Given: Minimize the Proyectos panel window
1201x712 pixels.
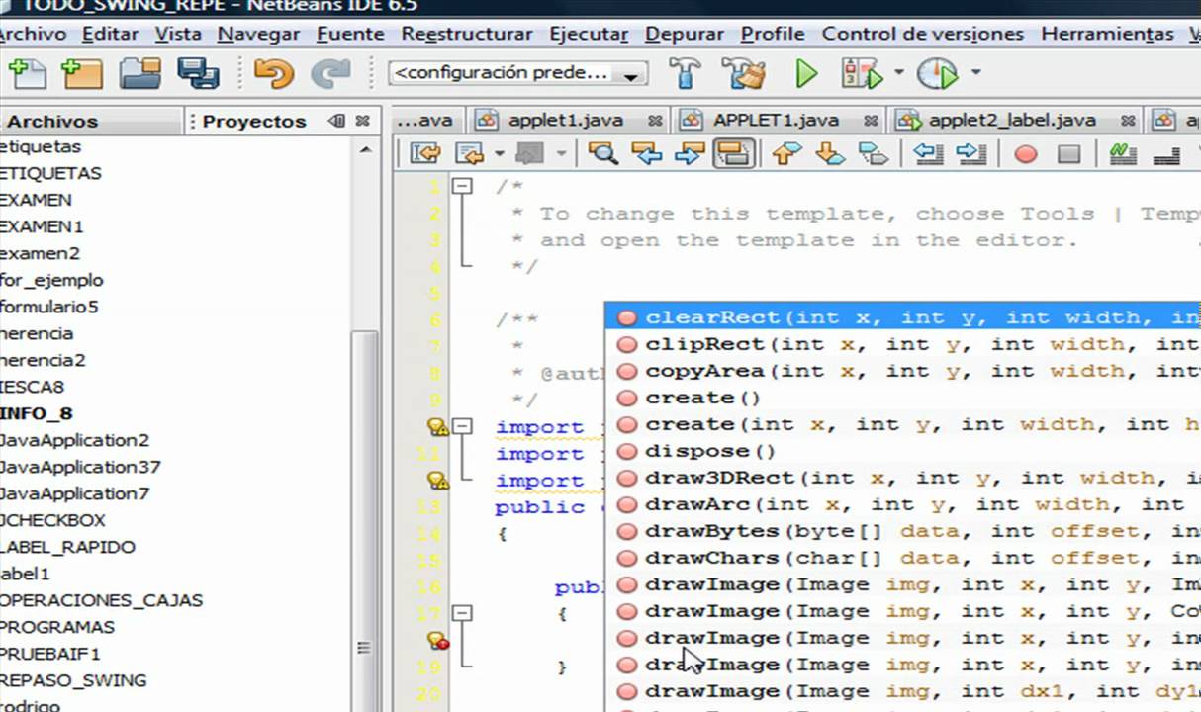Looking at the screenshot, I should click(336, 121).
